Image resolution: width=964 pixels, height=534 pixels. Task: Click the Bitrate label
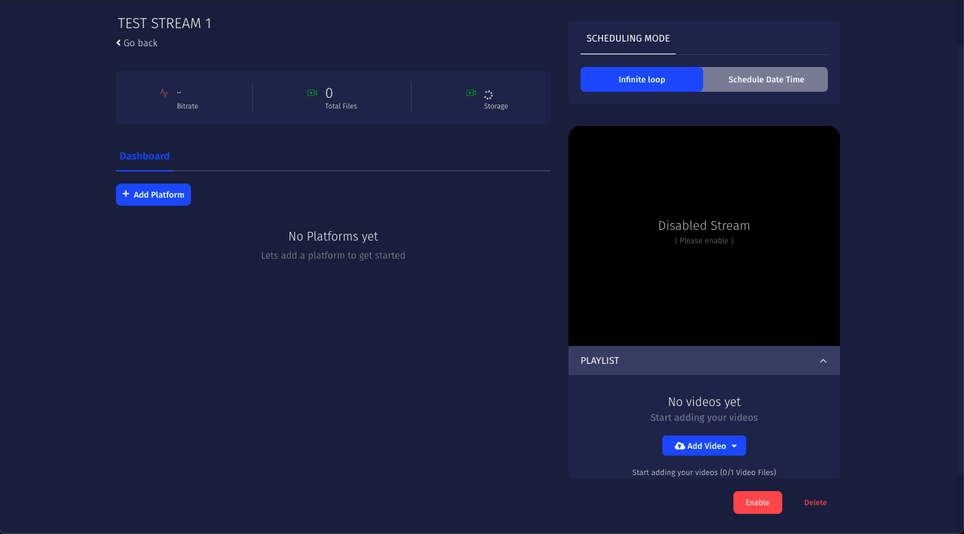click(188, 106)
